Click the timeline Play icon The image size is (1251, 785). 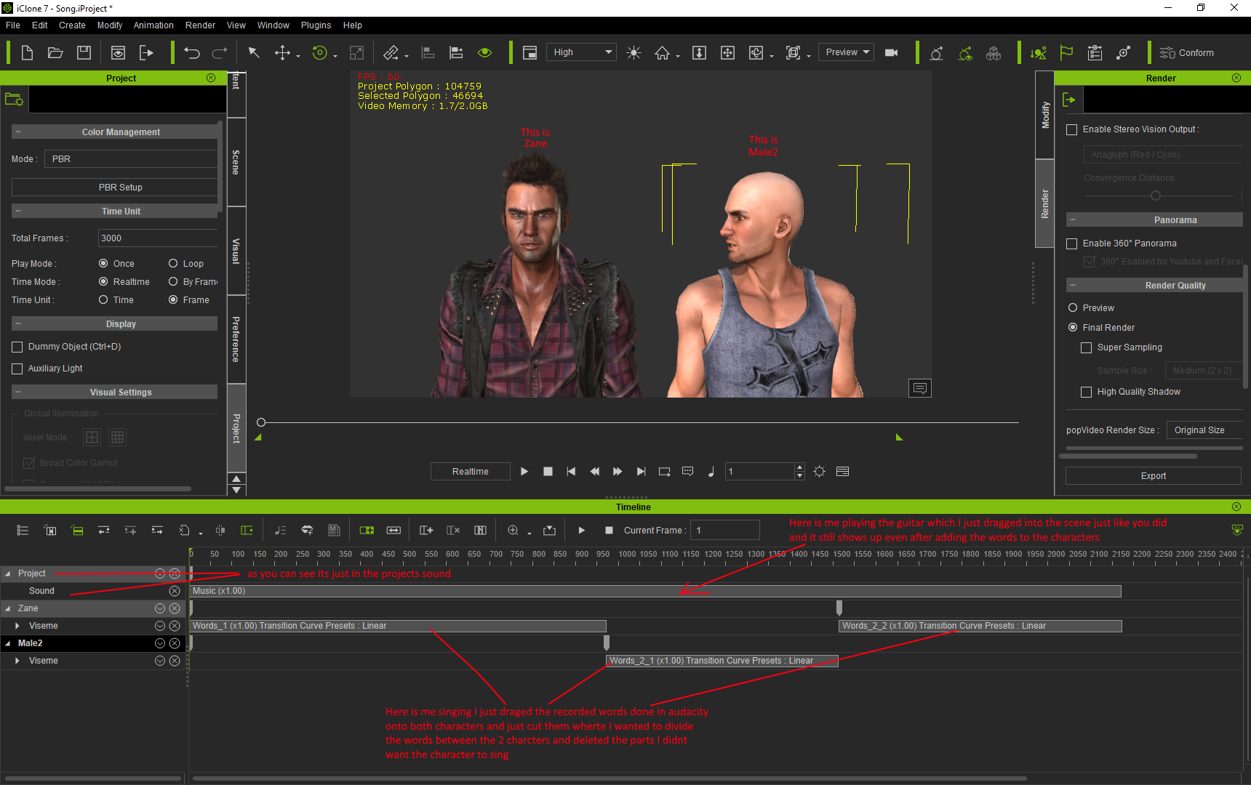[581, 531]
